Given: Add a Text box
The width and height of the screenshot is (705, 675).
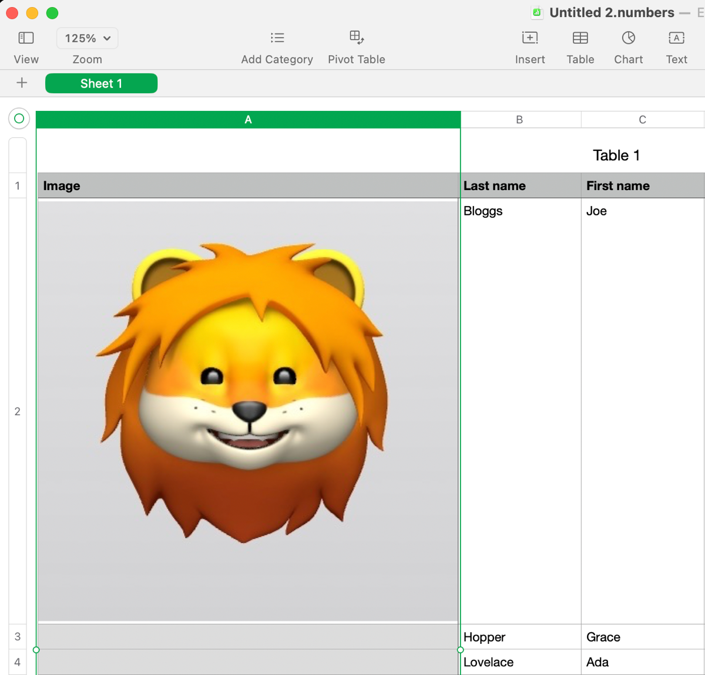Looking at the screenshot, I should [676, 38].
